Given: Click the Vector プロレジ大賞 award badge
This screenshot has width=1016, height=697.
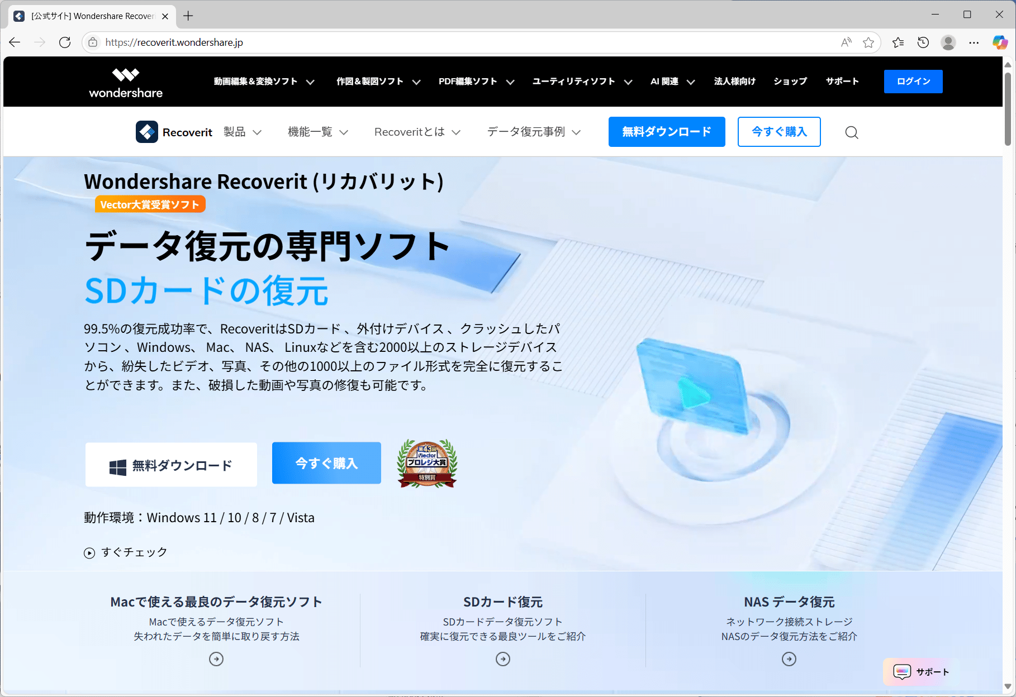Looking at the screenshot, I should (426, 463).
